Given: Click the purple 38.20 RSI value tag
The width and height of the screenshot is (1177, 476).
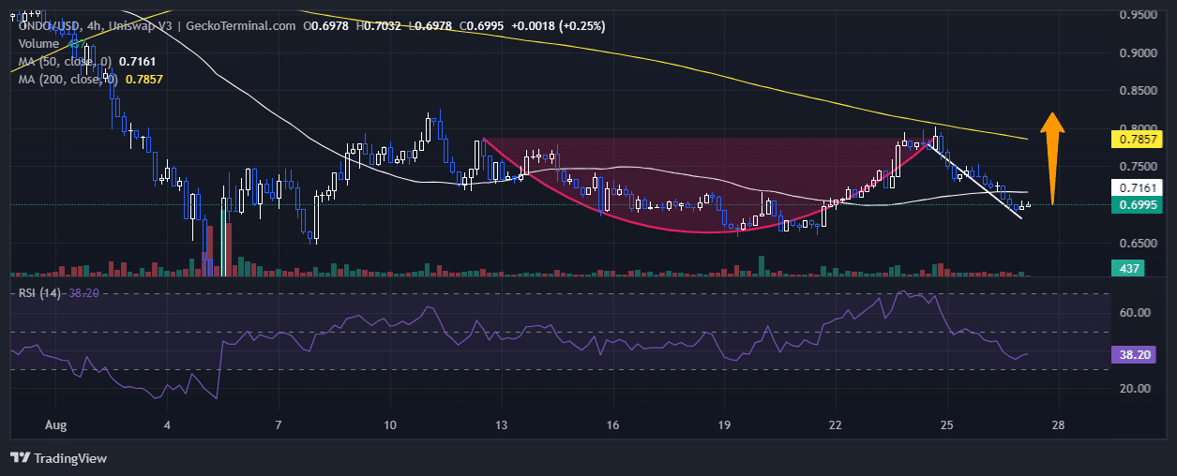Looking at the screenshot, I should click(1132, 355).
